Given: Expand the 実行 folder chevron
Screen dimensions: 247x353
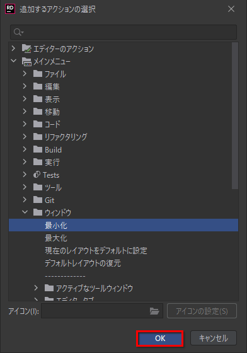Looking at the screenshot, I should click(x=25, y=162).
